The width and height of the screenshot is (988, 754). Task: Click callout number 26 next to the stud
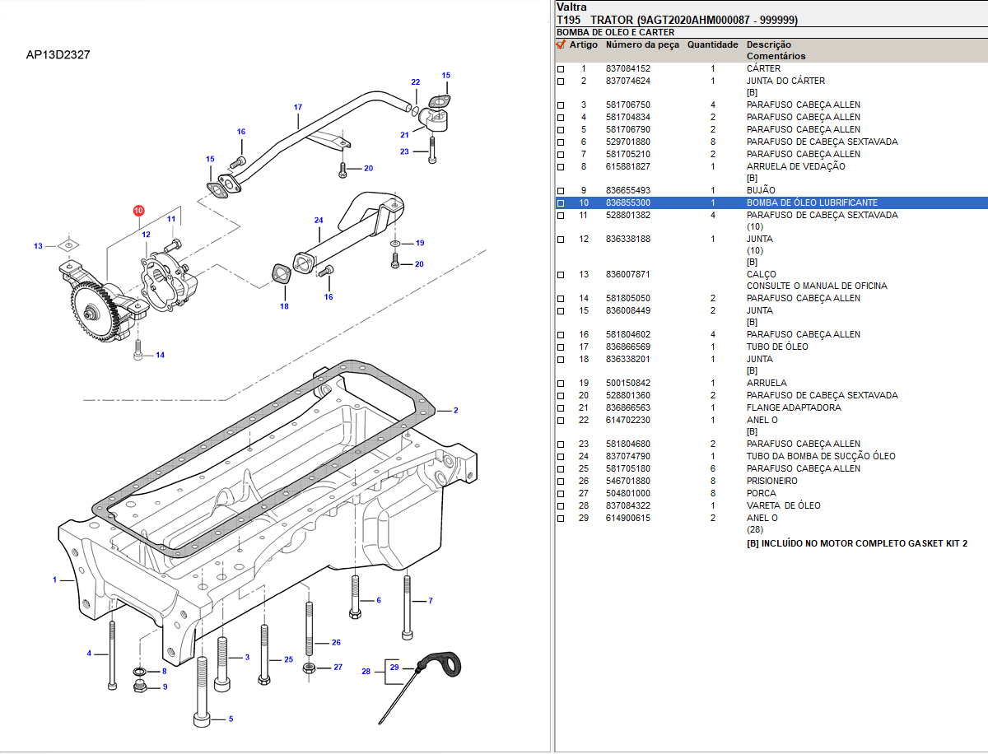[336, 642]
